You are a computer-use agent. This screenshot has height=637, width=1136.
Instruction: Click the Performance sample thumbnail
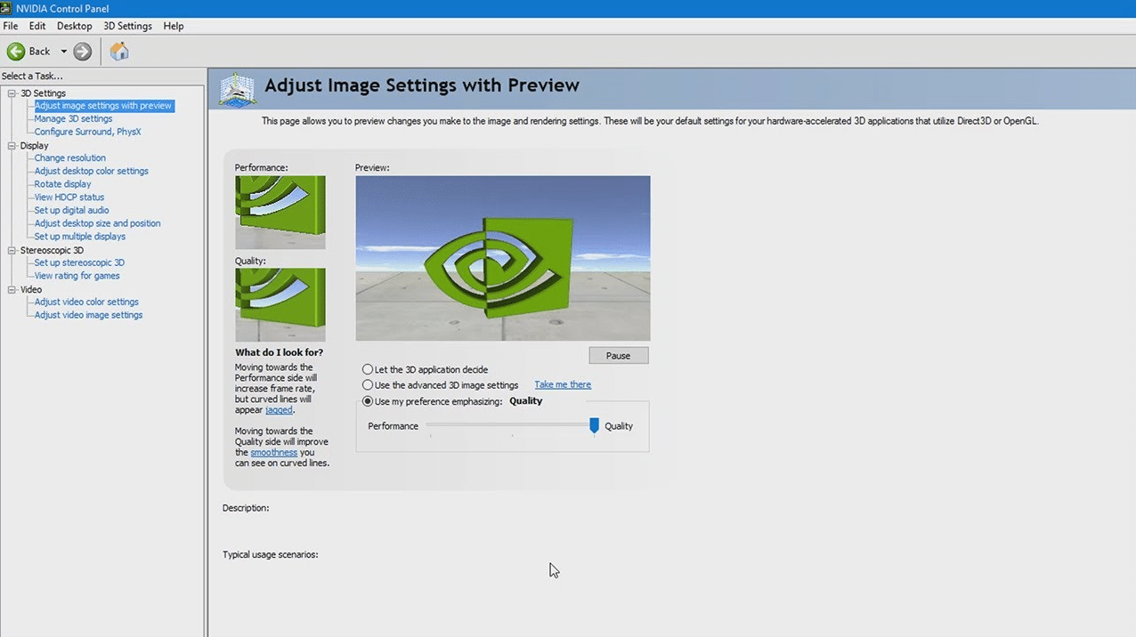tap(280, 212)
